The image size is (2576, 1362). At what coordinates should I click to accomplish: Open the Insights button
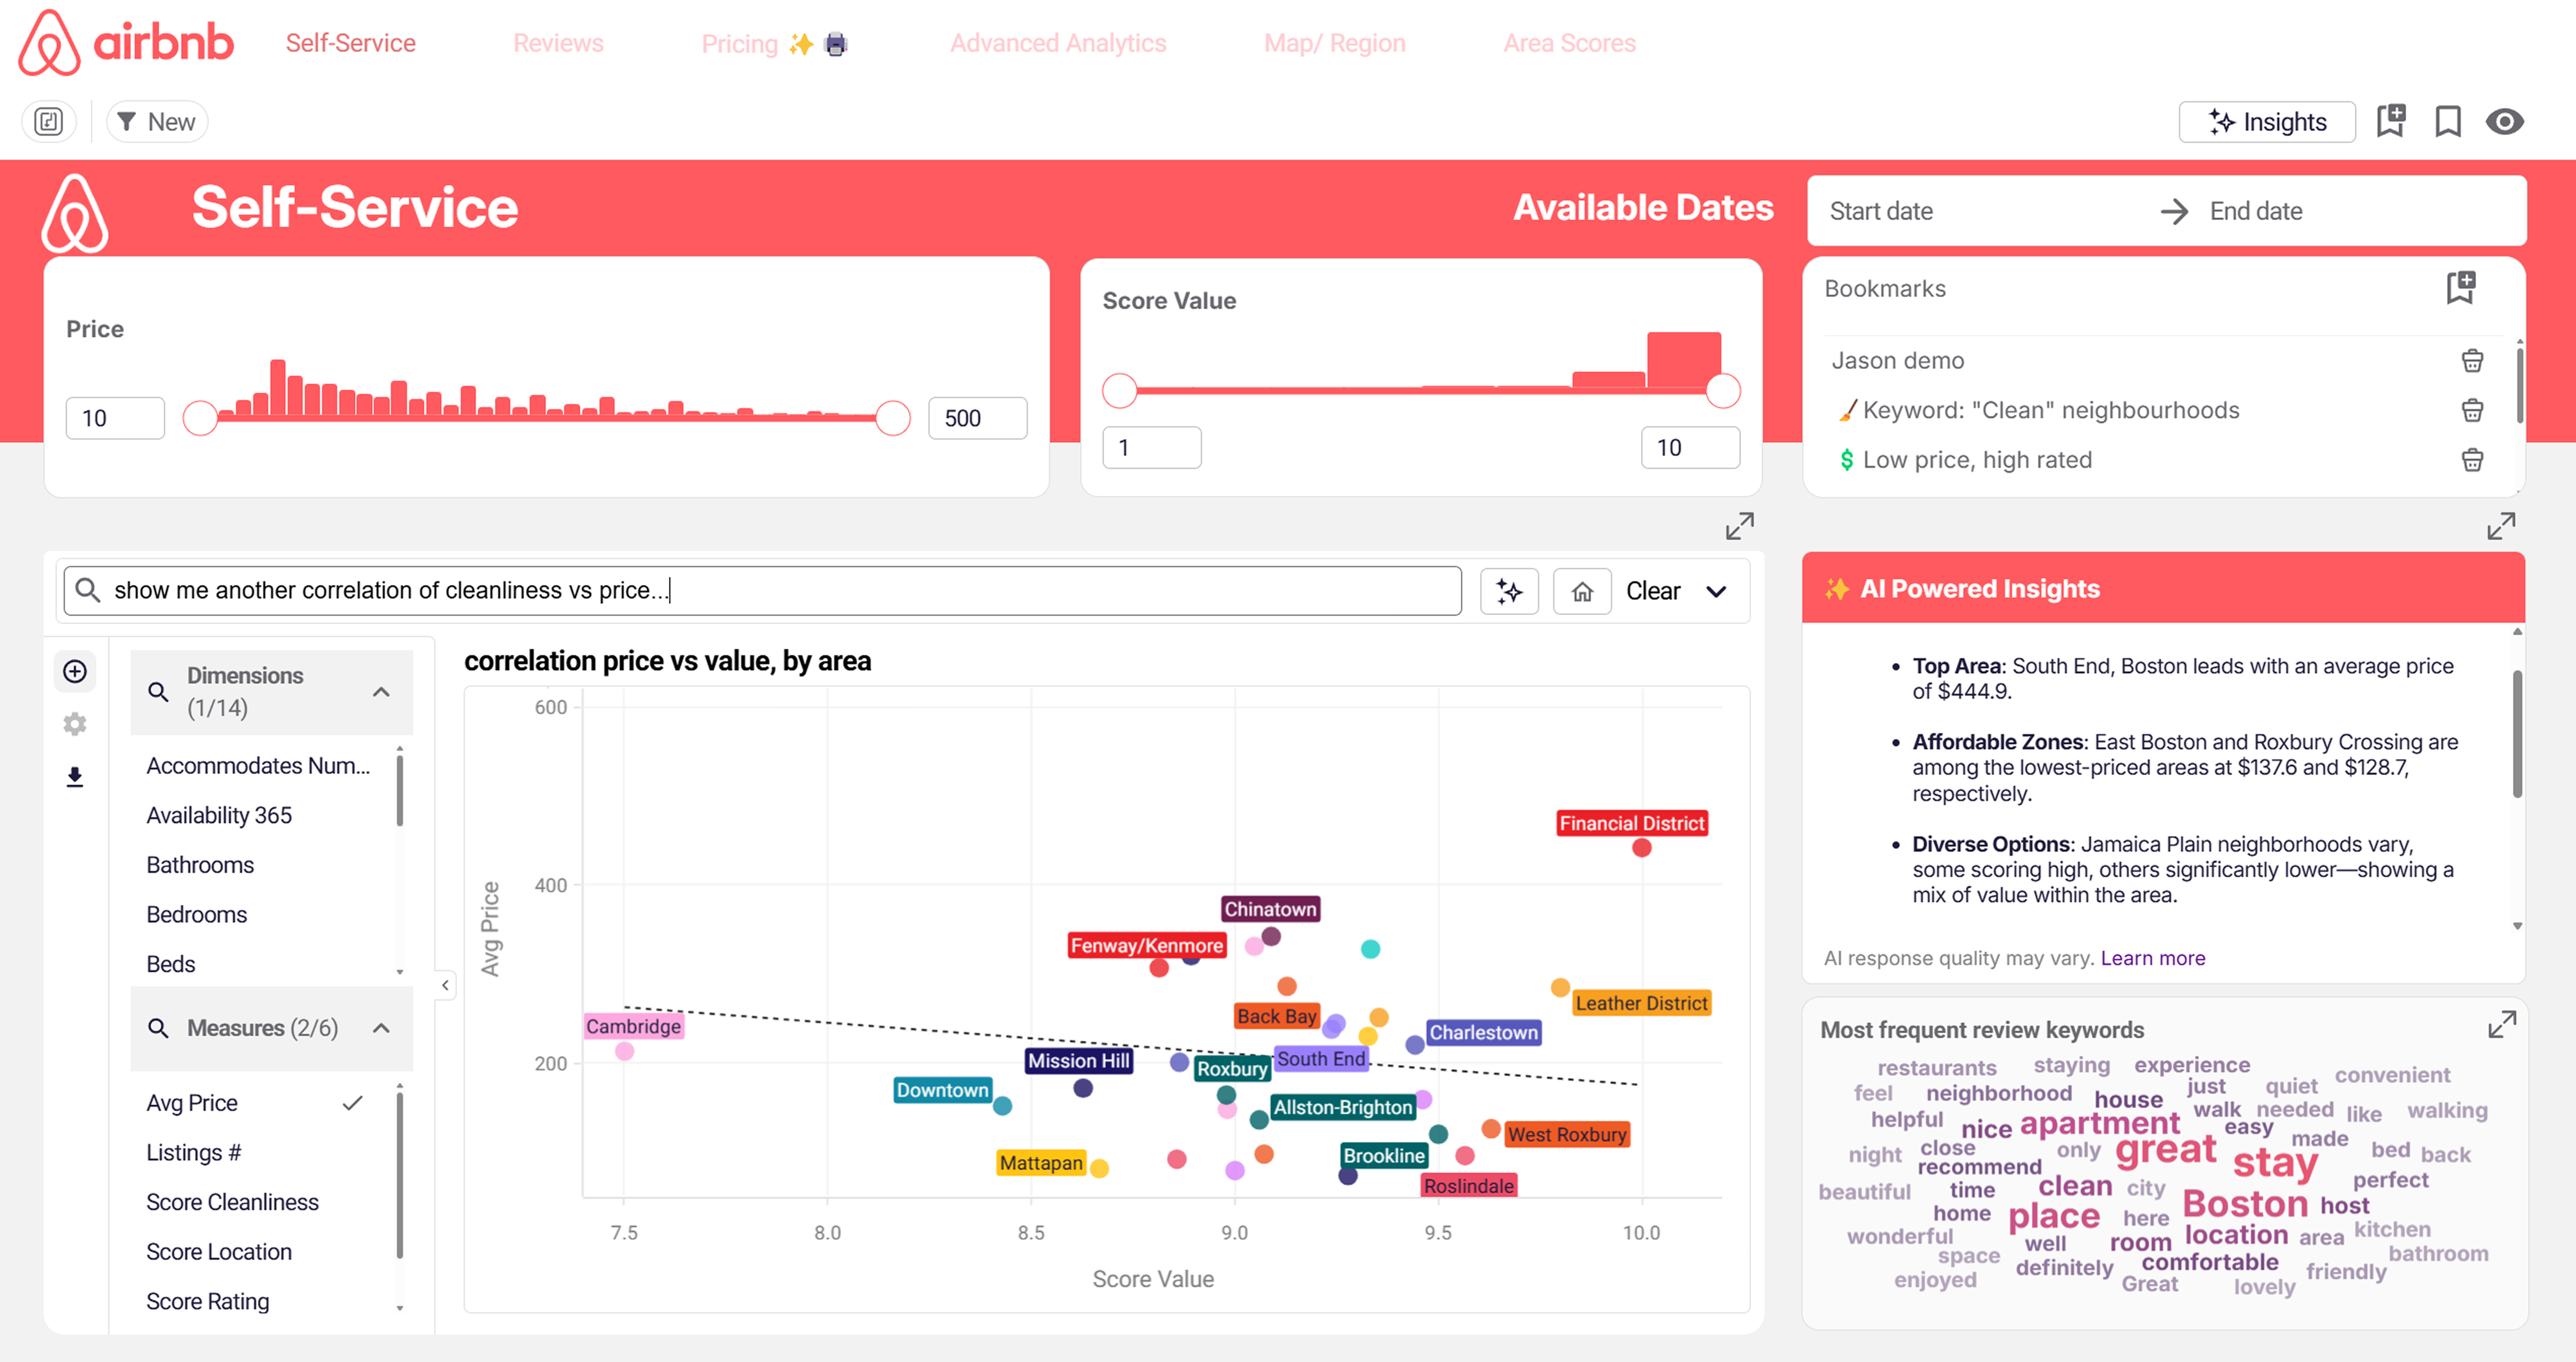[2266, 122]
